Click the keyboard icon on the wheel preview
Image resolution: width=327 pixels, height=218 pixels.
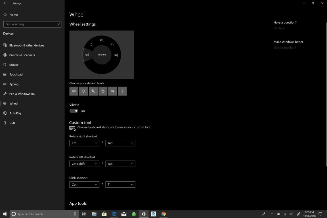point(116,55)
